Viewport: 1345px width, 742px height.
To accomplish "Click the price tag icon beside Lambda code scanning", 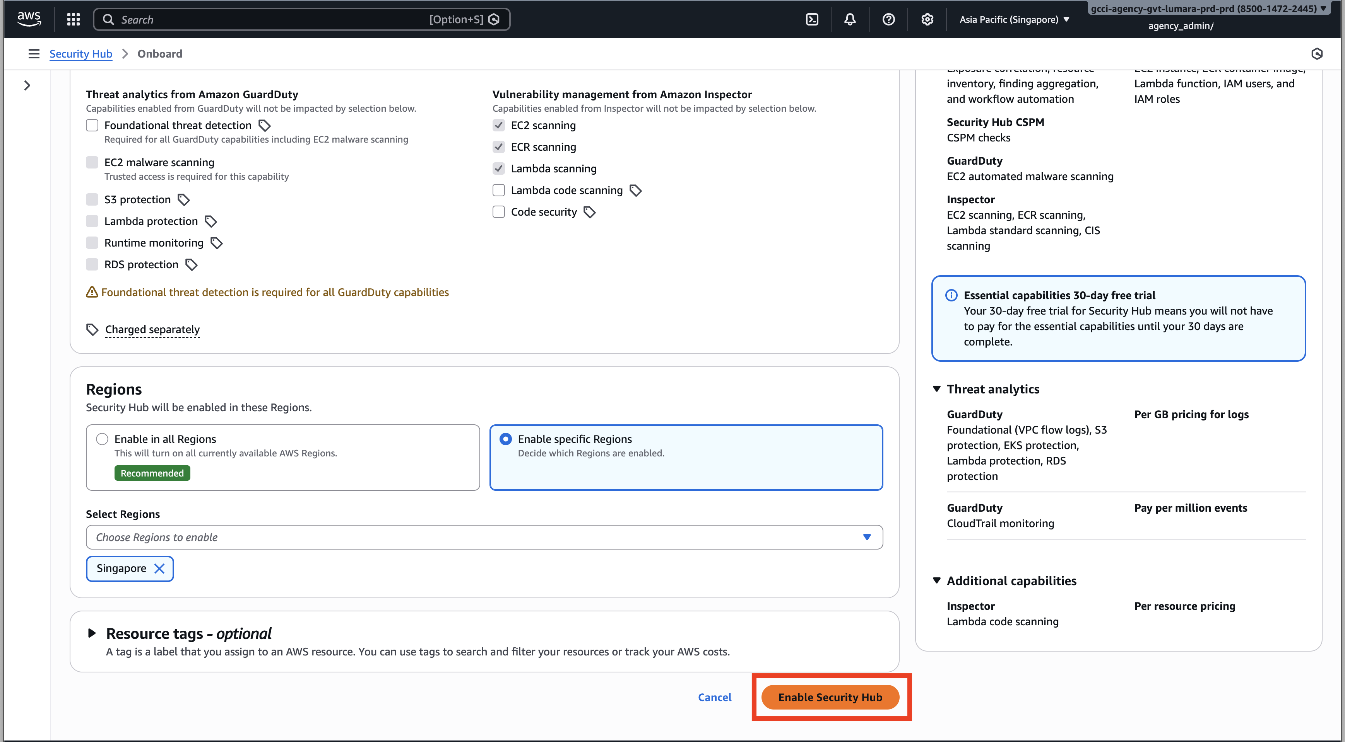I will [635, 191].
